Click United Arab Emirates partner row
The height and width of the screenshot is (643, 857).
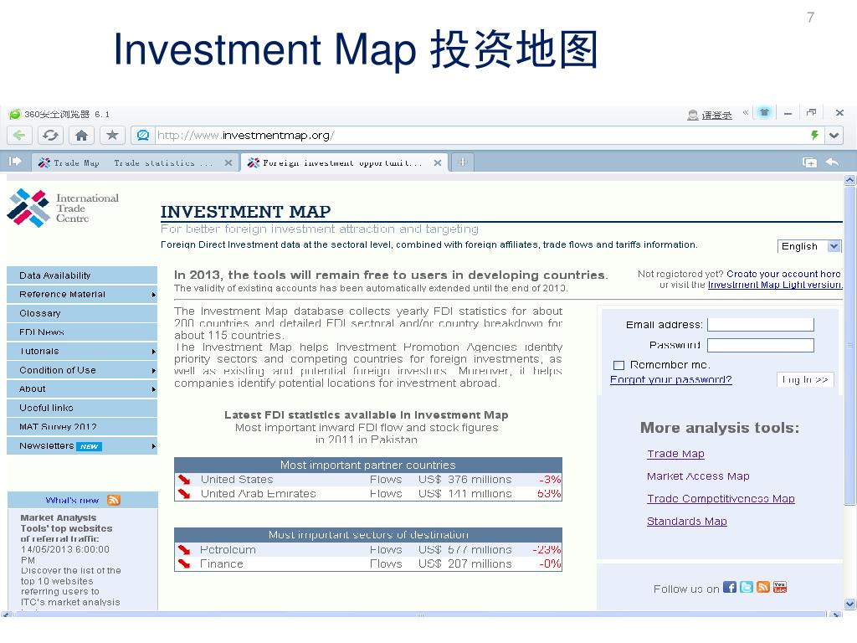click(x=368, y=494)
